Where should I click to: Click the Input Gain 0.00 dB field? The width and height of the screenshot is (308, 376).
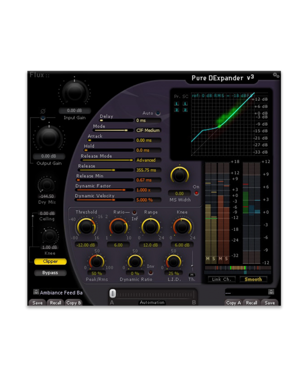coord(74,110)
